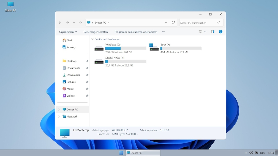Expand the Netzwerk tree node
This screenshot has height=156, width=278.
click(59, 117)
